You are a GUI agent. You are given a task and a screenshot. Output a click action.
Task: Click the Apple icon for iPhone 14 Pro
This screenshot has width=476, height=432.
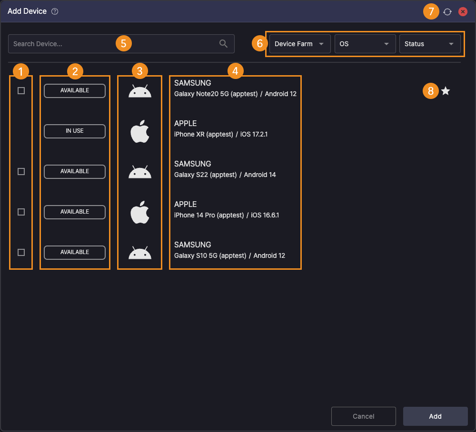coord(140,213)
